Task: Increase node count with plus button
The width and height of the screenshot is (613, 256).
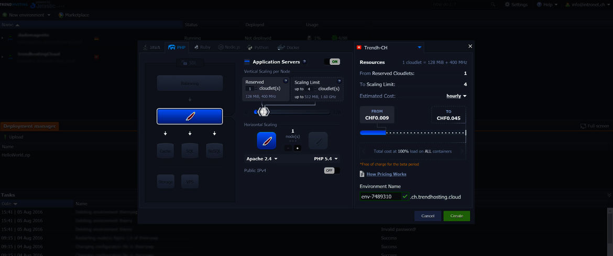Action: [x=297, y=148]
